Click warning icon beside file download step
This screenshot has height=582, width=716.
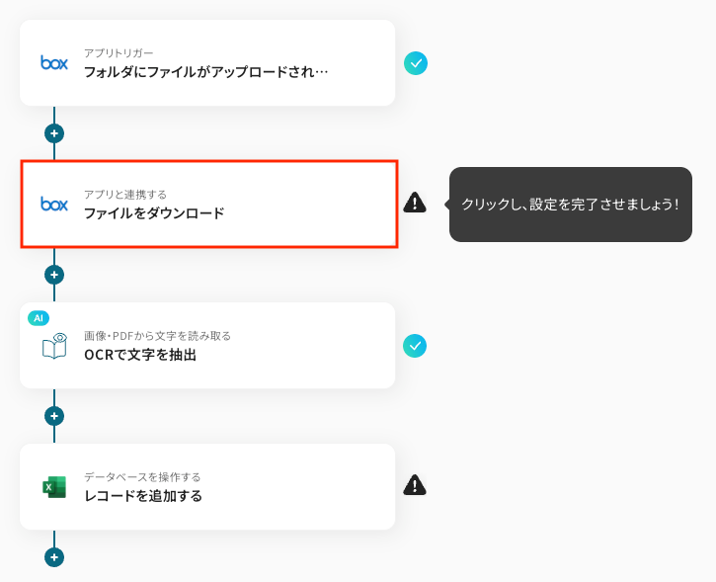pyautogui.click(x=415, y=203)
